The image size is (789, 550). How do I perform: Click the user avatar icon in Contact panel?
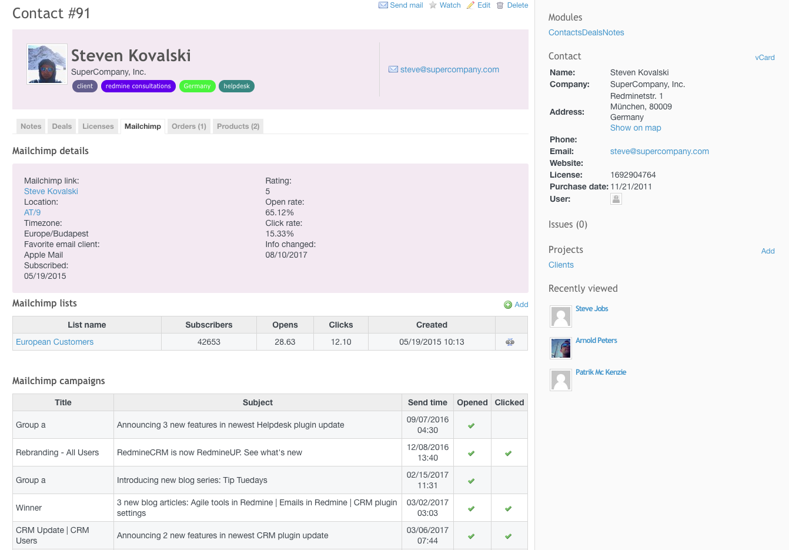tap(616, 199)
